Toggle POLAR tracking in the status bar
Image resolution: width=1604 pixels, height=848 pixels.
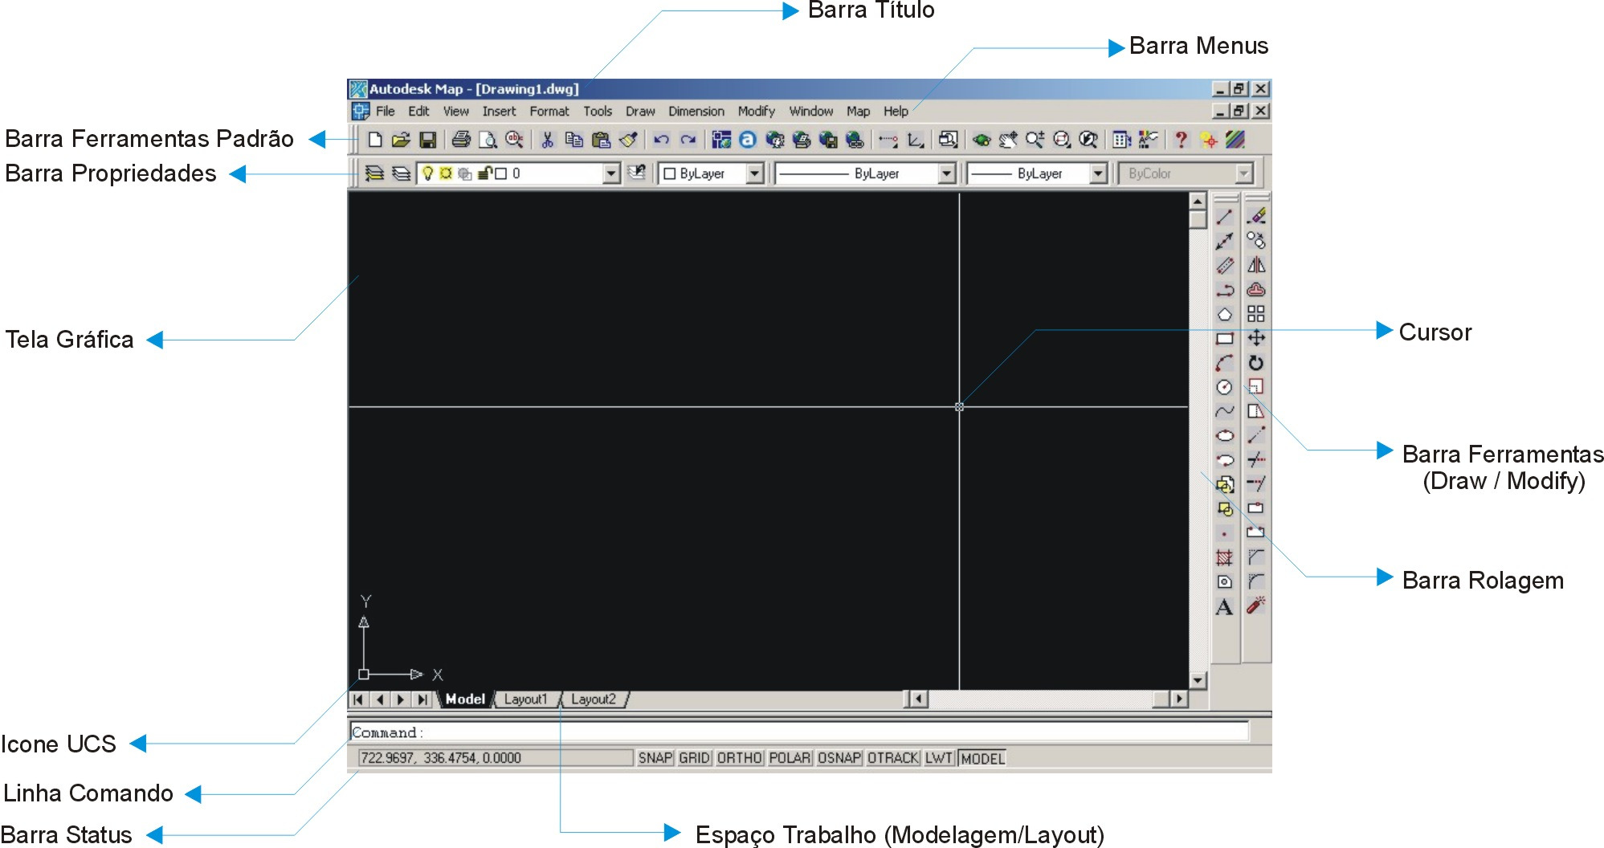790,758
